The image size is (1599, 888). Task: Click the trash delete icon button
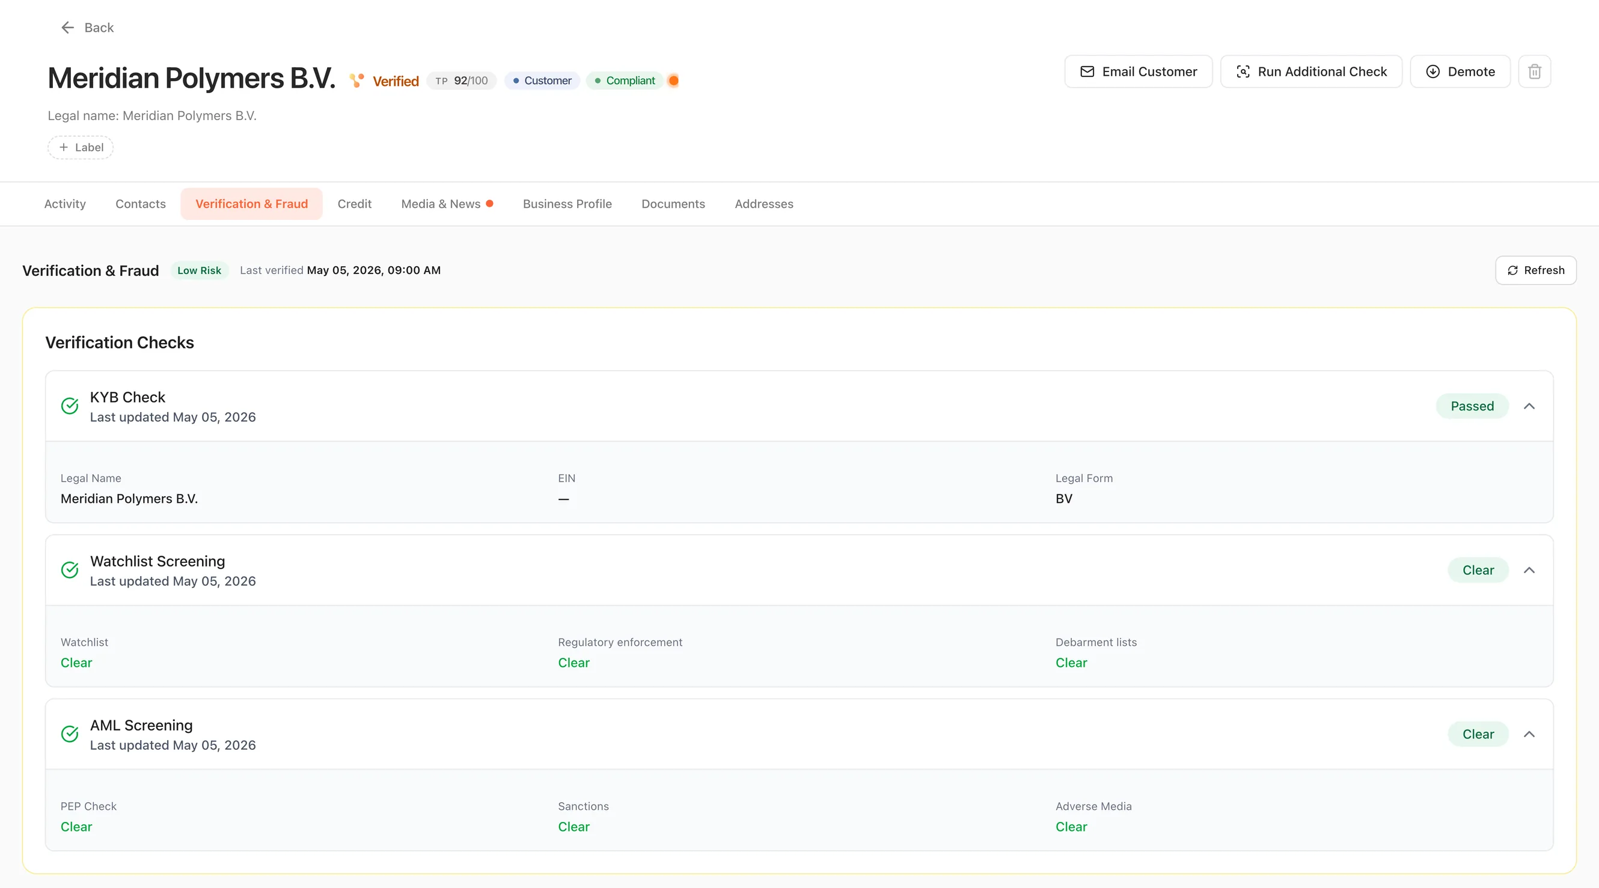click(x=1535, y=71)
